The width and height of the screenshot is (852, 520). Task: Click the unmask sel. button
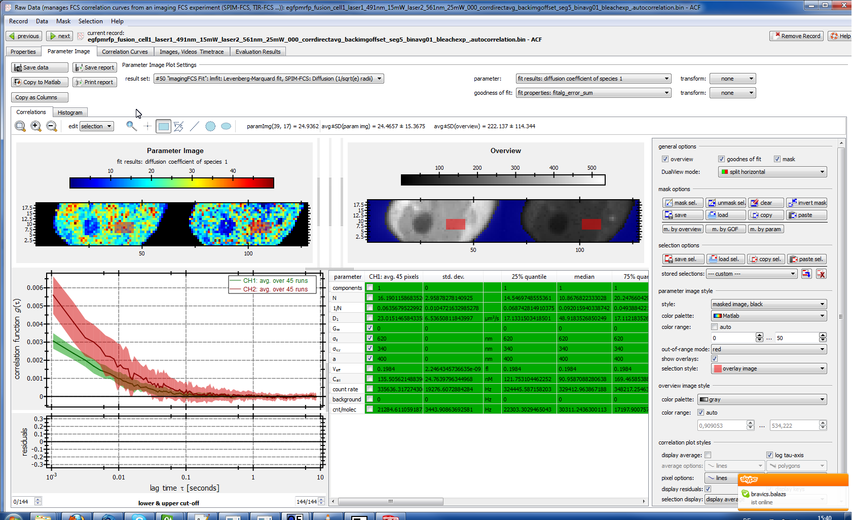(726, 203)
